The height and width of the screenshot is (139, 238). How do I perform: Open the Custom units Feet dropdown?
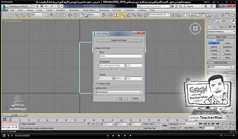point(134,78)
